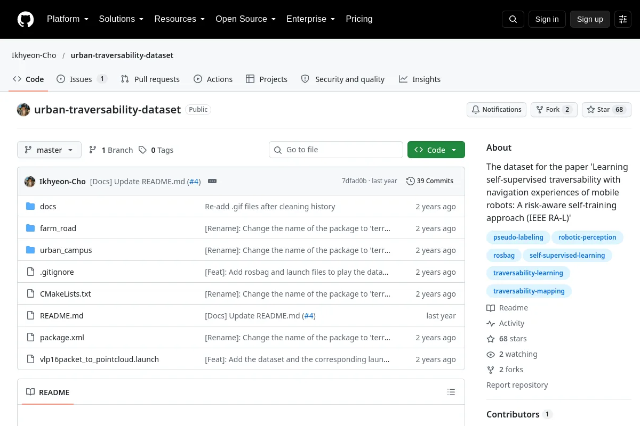640x426 pixels.
Task: Click the file icon beside .gitignore
Action: click(x=30, y=272)
